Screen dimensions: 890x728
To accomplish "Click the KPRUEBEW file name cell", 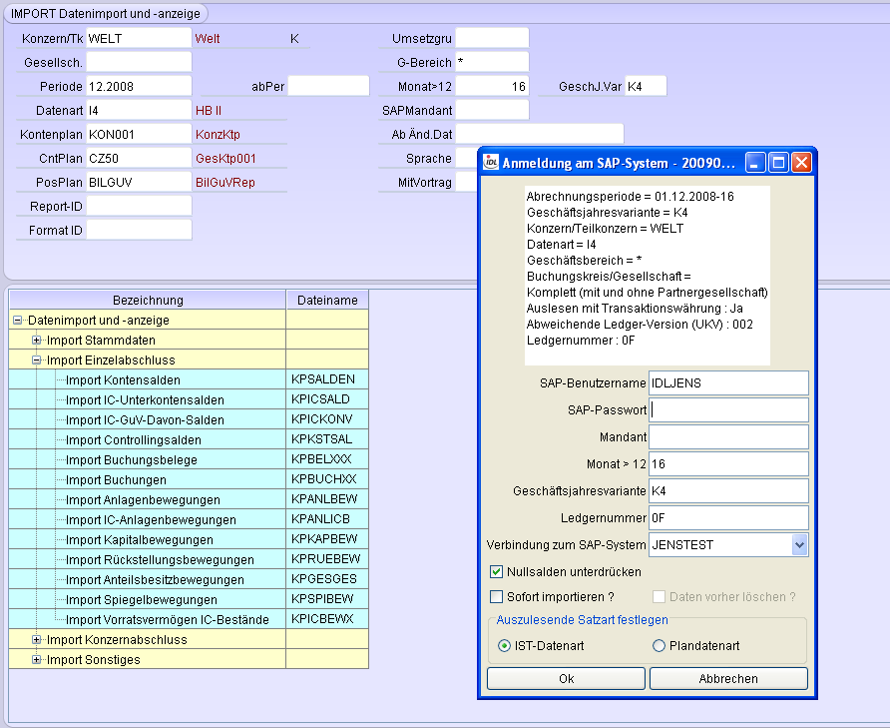I will [327, 559].
